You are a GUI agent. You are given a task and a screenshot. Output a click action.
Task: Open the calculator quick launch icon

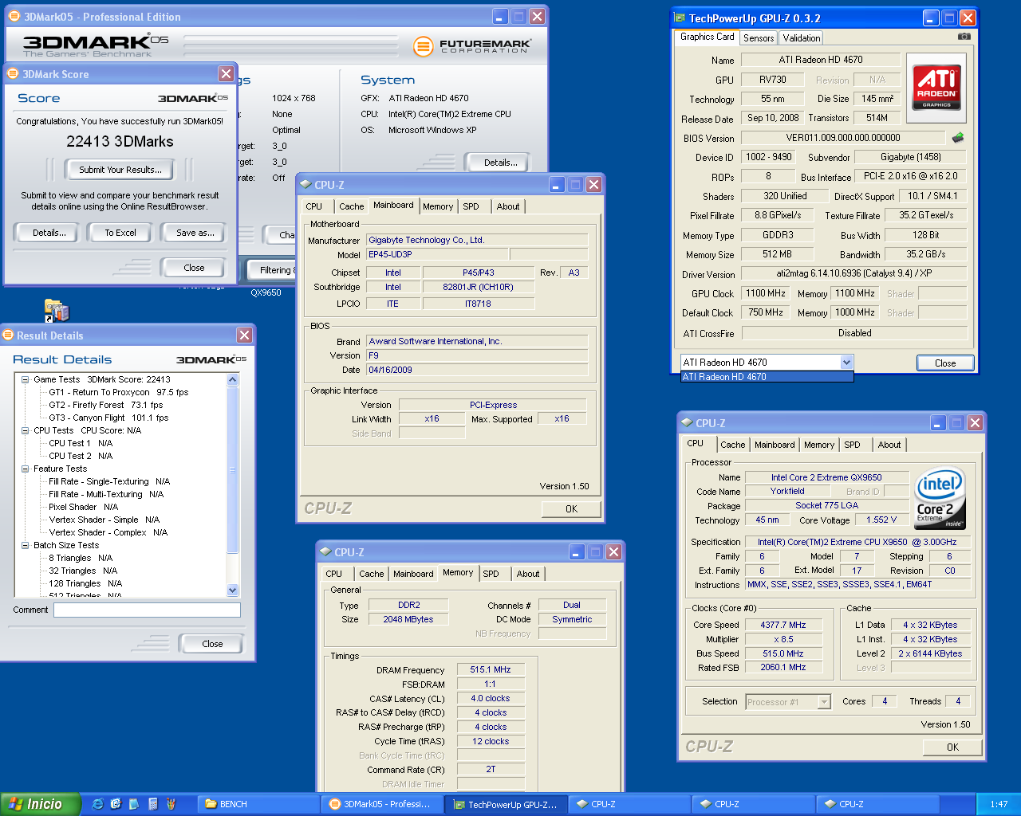pyautogui.click(x=152, y=804)
